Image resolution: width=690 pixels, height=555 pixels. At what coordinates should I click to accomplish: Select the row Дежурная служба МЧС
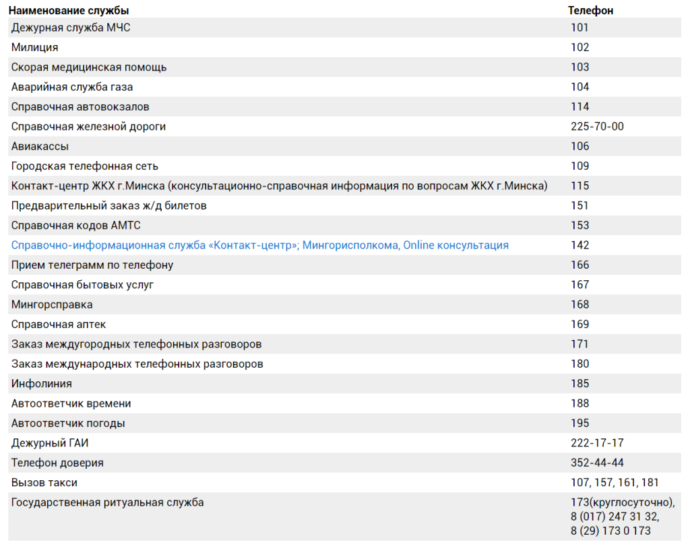344,27
